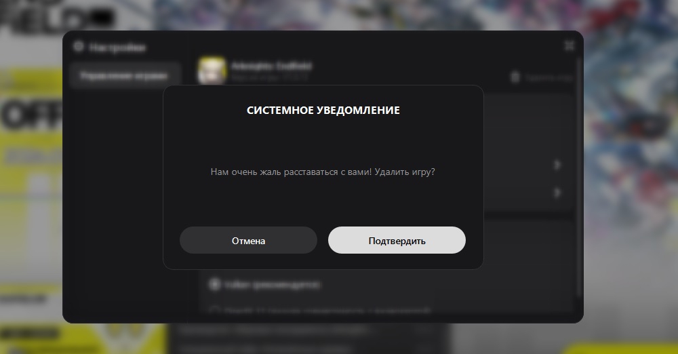
Task: Expand the lower right-arrow chevron row
Action: pos(557,193)
